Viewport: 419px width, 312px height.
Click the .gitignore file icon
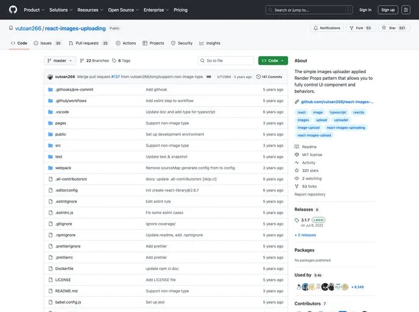pyautogui.click(x=50, y=224)
